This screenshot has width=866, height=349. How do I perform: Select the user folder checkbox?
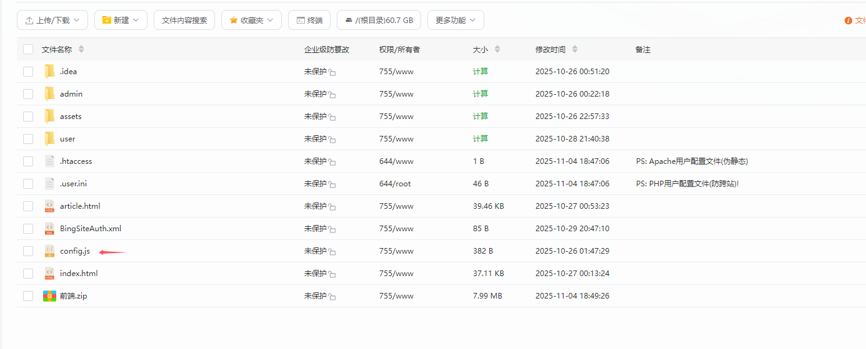coord(28,139)
